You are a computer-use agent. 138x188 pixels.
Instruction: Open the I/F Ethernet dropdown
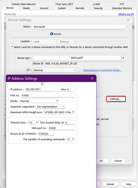point(55,70)
